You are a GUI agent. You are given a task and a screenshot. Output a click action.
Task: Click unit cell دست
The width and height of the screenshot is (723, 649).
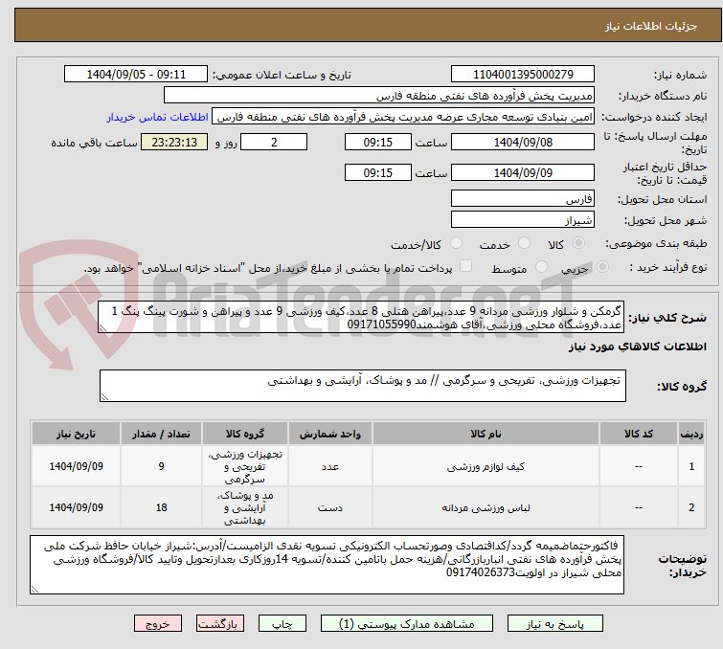(330, 507)
